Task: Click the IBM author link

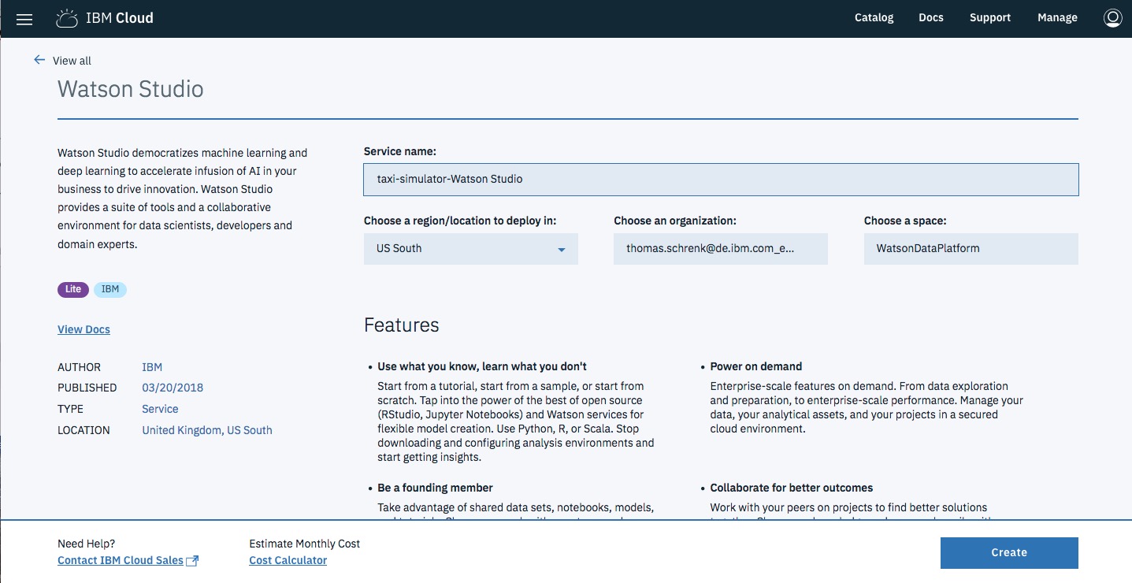Action: tap(152, 367)
